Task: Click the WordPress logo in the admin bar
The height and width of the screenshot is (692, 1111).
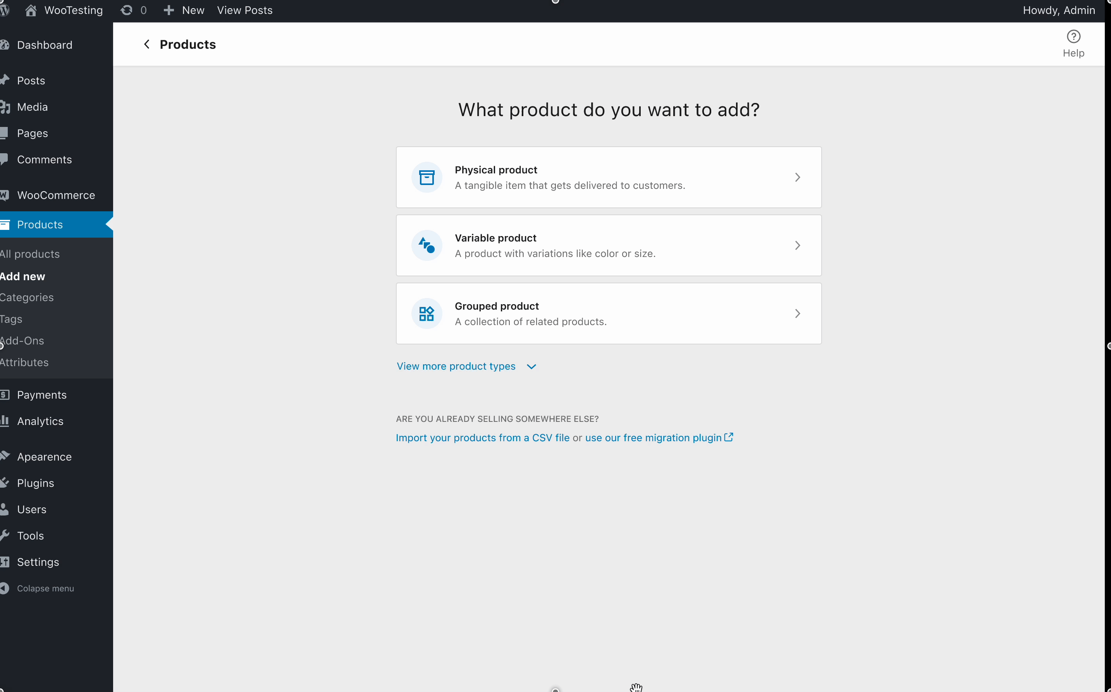Action: [5, 10]
